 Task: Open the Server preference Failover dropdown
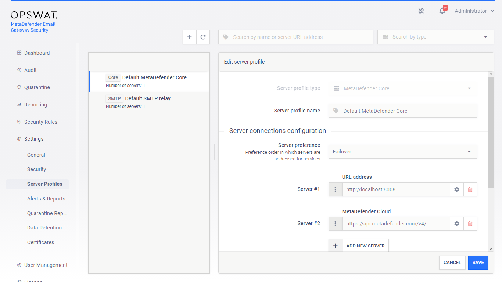403,152
